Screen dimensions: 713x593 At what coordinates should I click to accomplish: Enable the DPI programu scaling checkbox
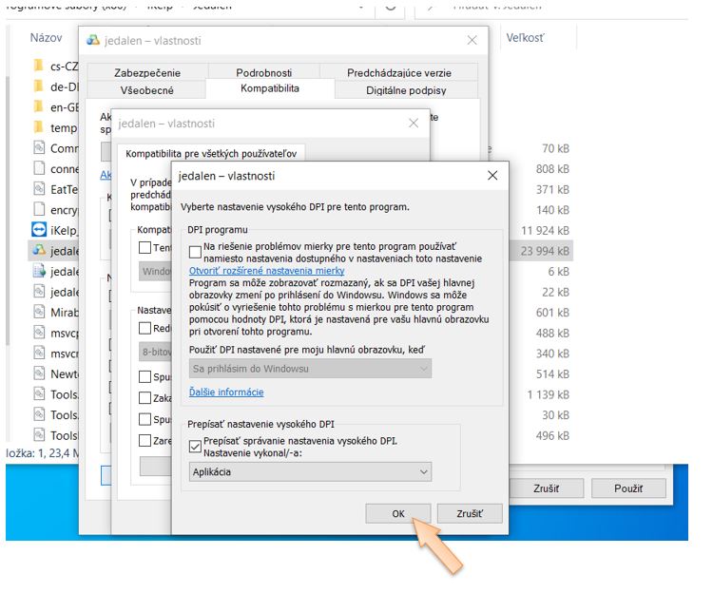point(196,252)
